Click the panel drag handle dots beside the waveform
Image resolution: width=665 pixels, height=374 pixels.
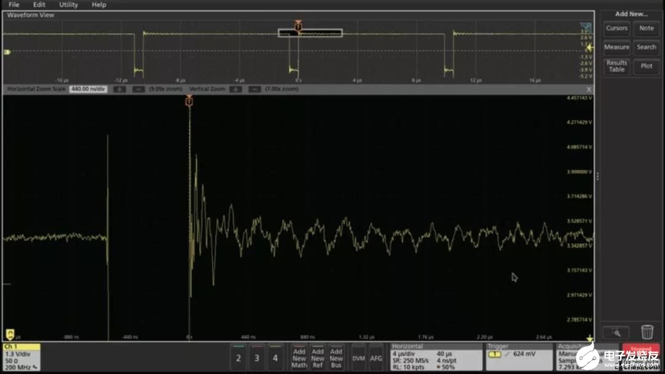click(x=597, y=176)
